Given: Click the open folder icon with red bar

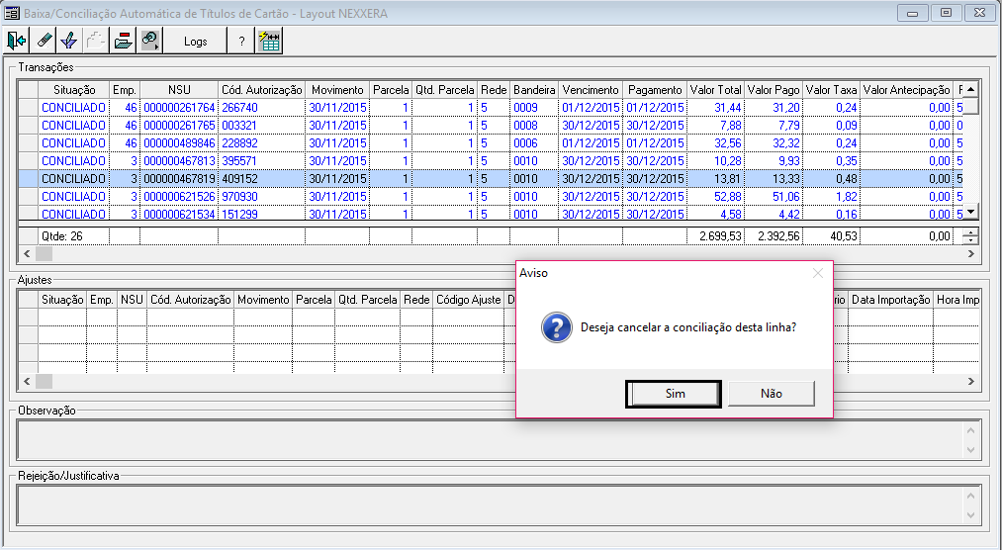Looking at the screenshot, I should click(x=123, y=41).
